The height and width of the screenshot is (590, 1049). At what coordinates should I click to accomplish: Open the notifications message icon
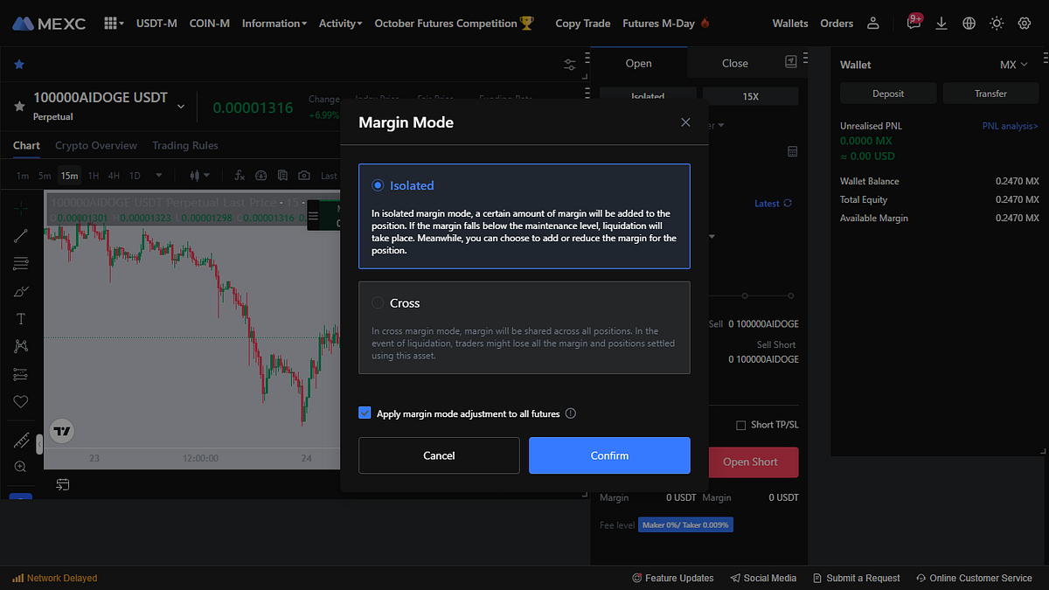point(914,23)
